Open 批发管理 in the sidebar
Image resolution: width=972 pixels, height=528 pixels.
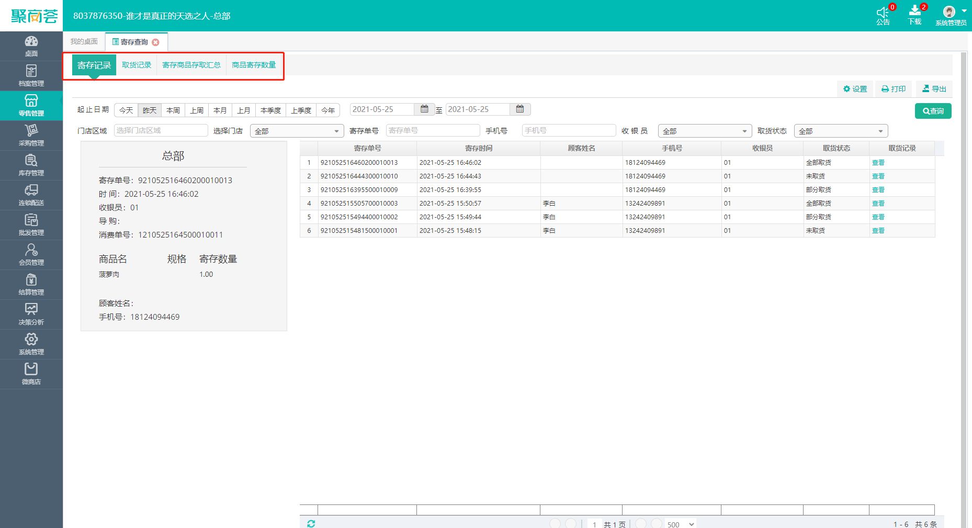click(31, 225)
